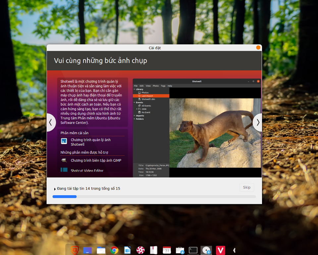This screenshot has height=255, width=318.
Task: Open View menu in Shotwell preview
Action: [148, 86]
